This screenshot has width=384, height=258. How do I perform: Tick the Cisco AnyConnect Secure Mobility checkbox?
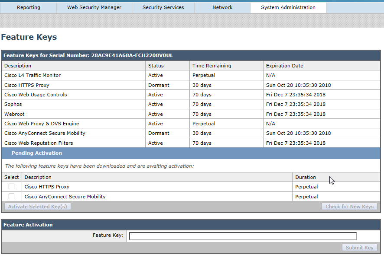[12, 197]
